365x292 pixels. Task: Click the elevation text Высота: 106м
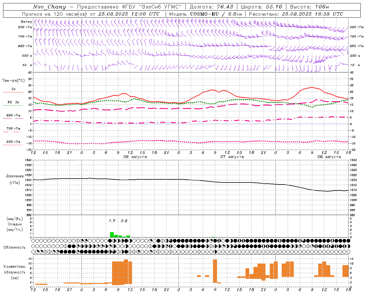[309, 7]
